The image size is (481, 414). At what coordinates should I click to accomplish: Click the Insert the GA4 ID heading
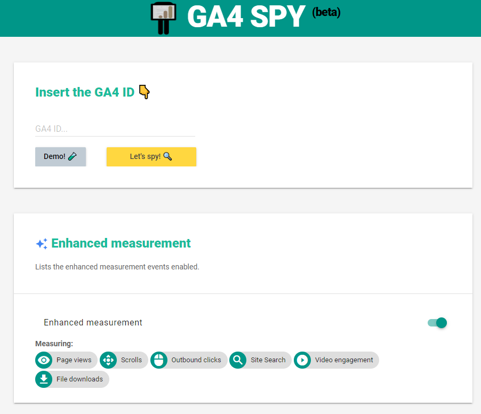coord(85,92)
